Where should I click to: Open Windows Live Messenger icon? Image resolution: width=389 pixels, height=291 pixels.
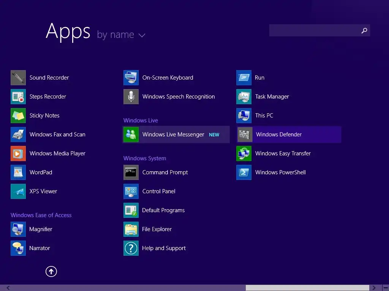coord(131,135)
